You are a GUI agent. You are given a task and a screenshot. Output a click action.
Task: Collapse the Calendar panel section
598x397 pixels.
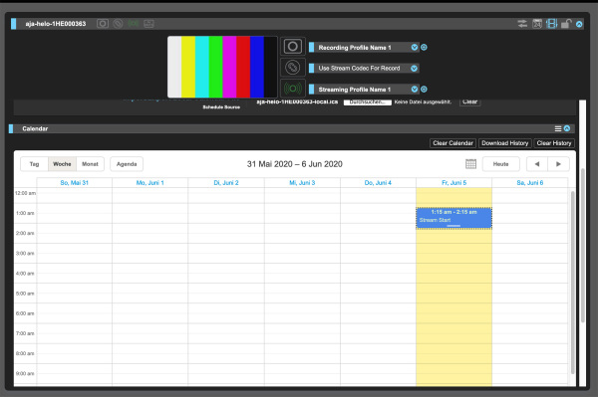click(567, 128)
